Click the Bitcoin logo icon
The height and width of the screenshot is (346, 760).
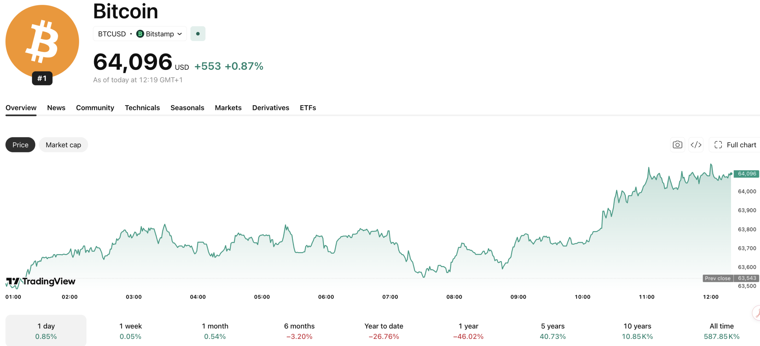click(x=42, y=42)
